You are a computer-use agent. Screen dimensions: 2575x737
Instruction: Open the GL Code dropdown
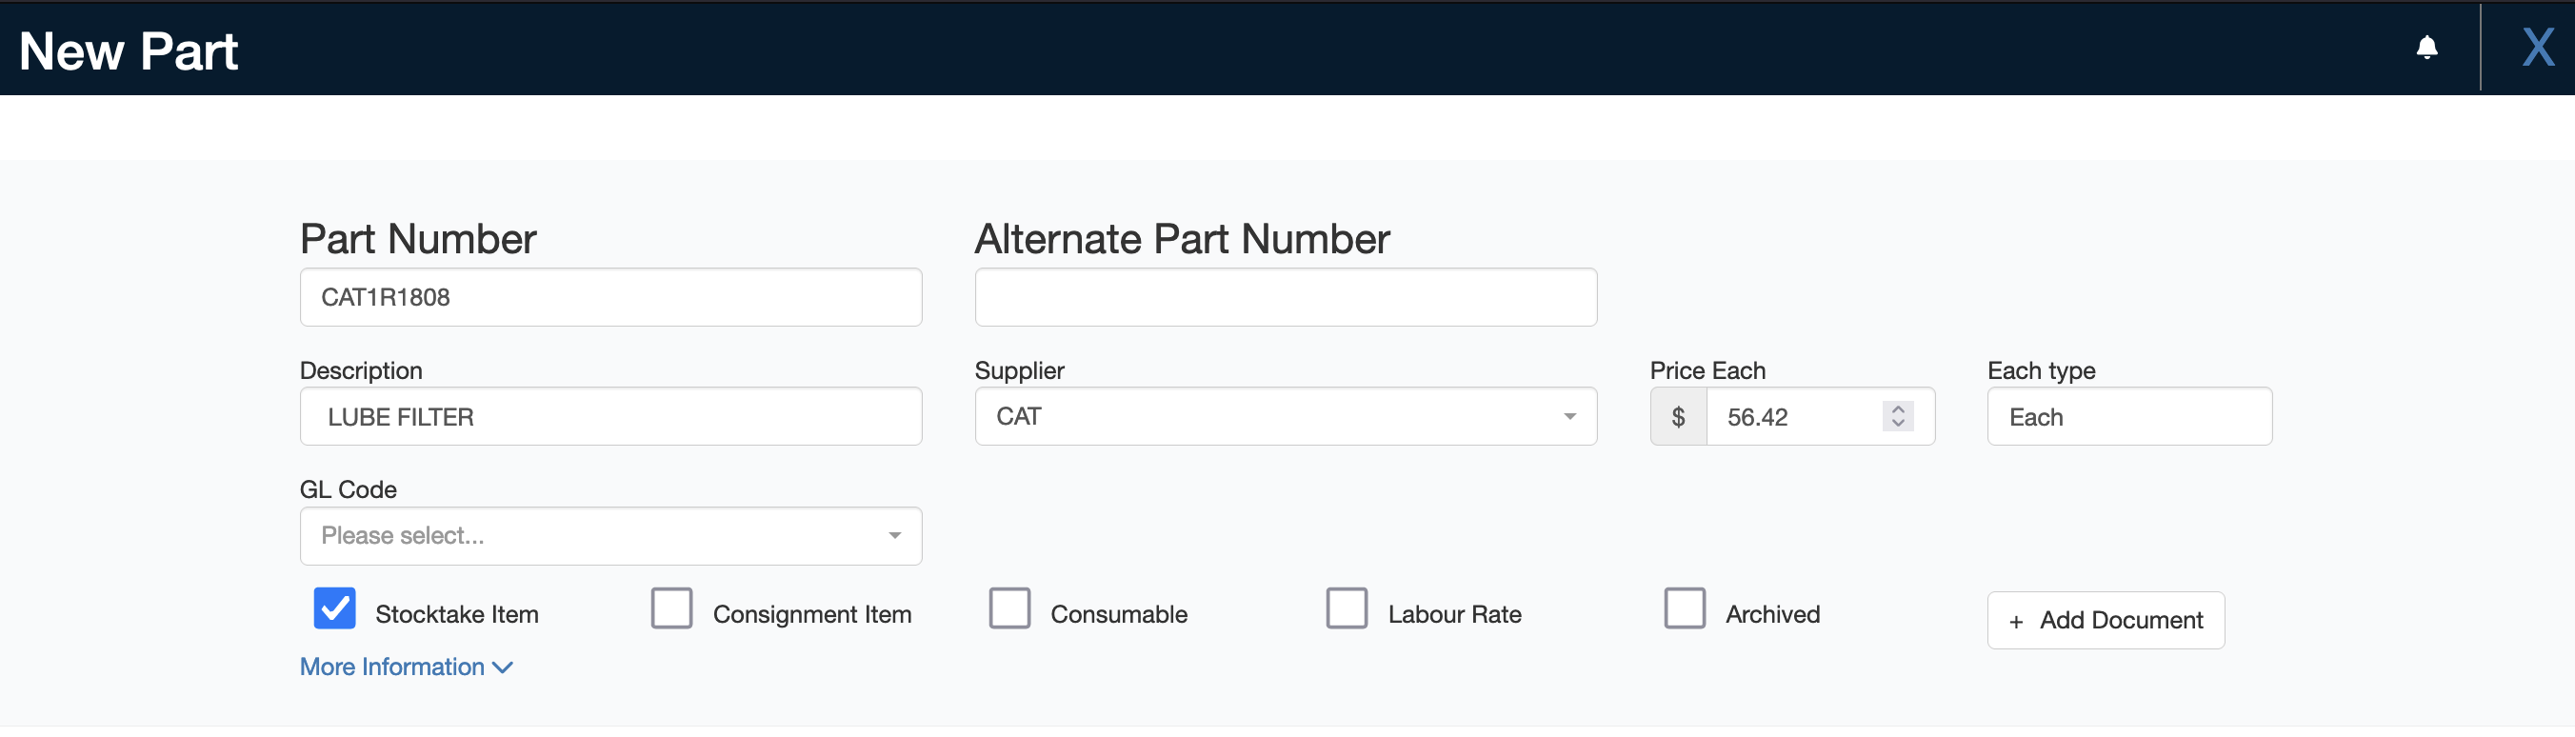[610, 536]
